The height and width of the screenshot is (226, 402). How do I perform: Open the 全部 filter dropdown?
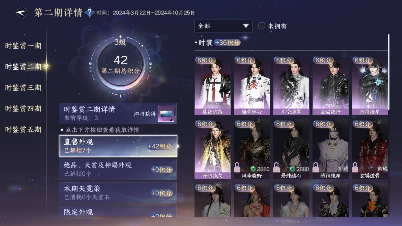tap(223, 26)
